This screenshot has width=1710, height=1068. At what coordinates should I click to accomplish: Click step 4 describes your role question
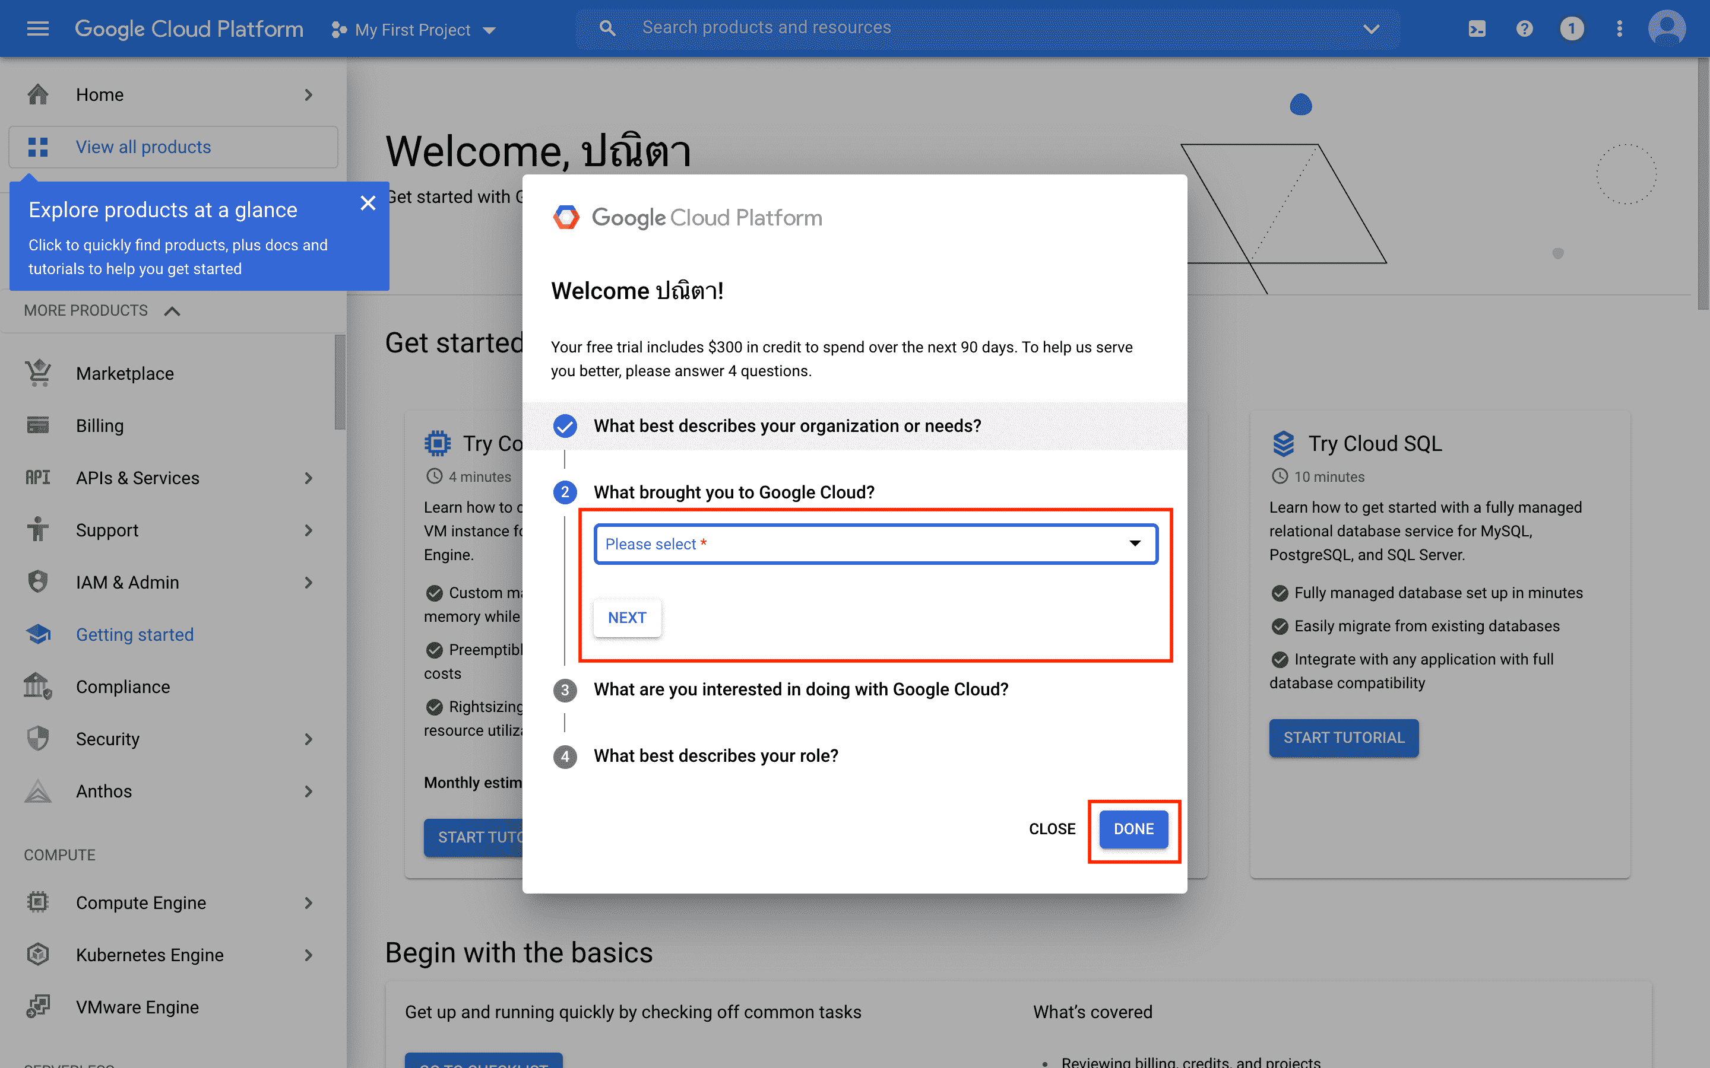(716, 756)
